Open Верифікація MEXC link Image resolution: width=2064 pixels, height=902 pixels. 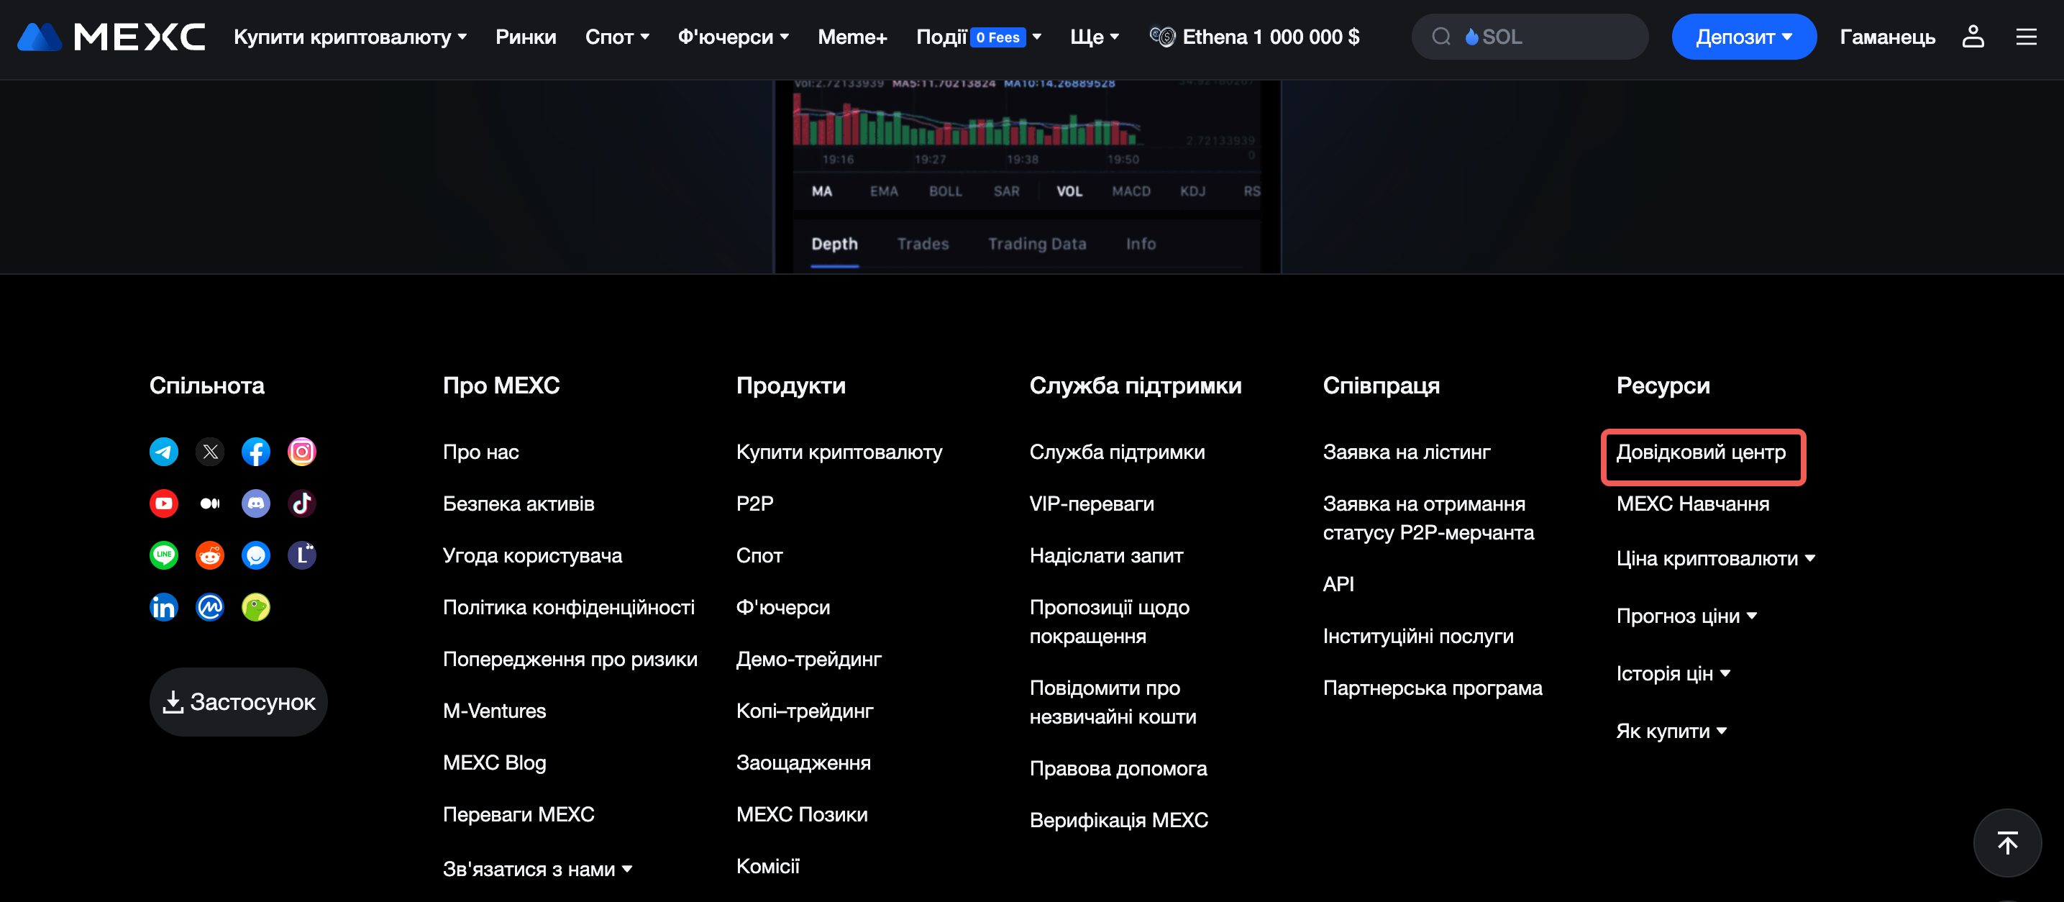[1118, 820]
